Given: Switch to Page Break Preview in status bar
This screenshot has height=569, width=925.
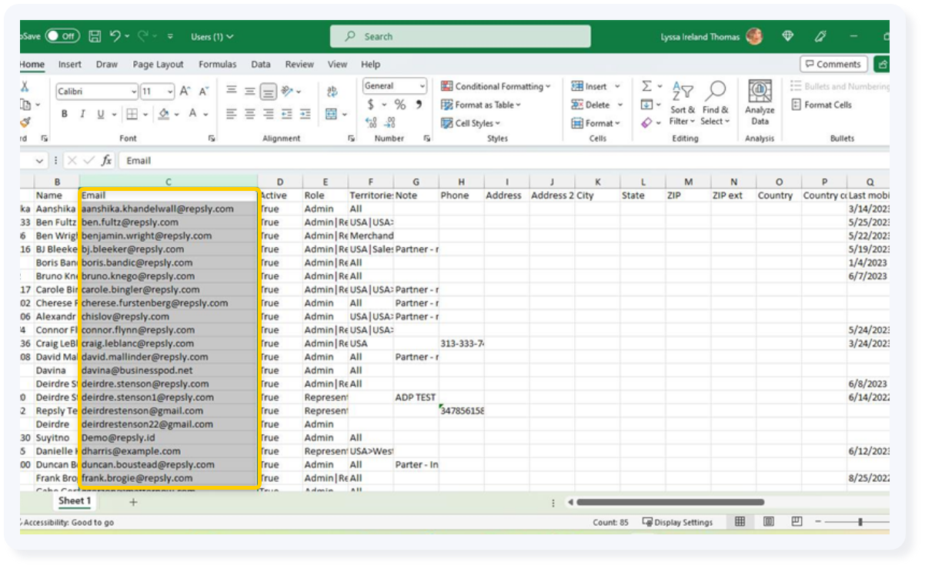Looking at the screenshot, I should [797, 522].
